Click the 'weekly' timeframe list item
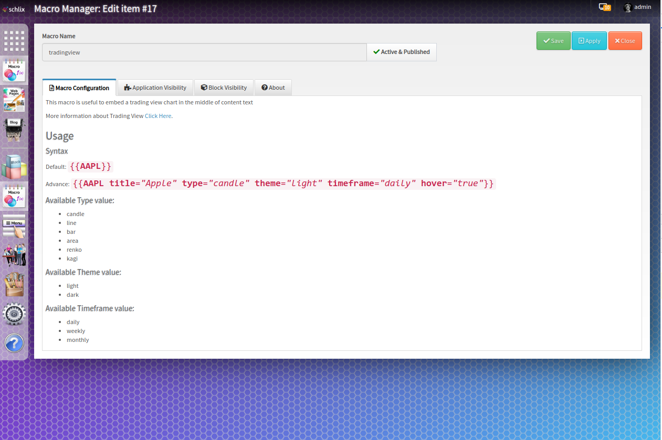 [x=76, y=331]
